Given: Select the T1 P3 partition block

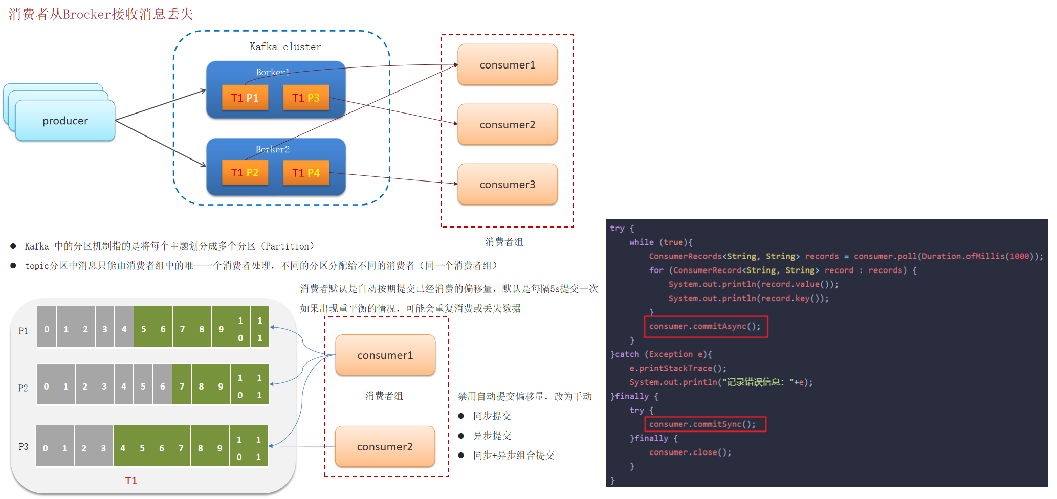Looking at the screenshot, I should click(306, 98).
